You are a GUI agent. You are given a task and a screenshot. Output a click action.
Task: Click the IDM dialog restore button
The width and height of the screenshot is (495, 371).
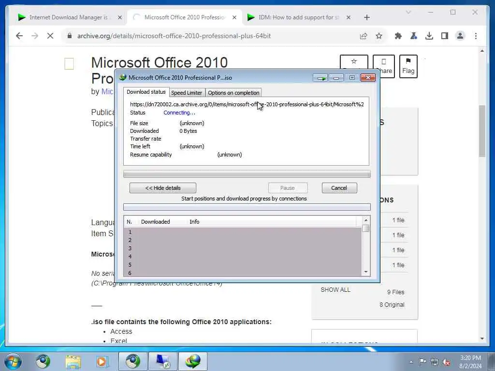click(x=352, y=78)
